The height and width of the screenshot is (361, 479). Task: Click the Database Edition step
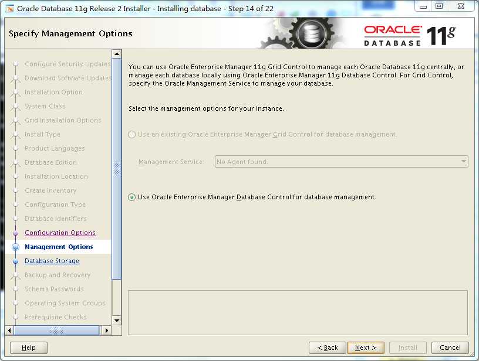point(50,162)
